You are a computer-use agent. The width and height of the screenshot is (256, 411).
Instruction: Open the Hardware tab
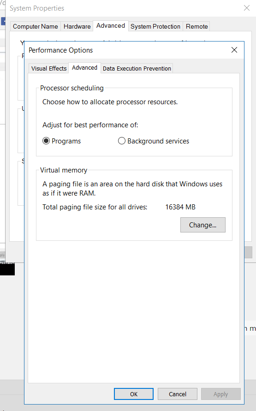coord(77,26)
